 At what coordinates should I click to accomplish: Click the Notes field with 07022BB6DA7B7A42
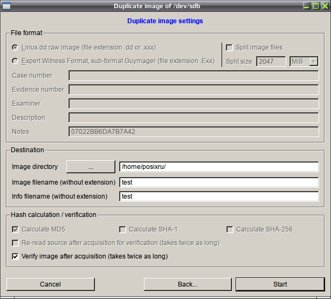(194, 132)
